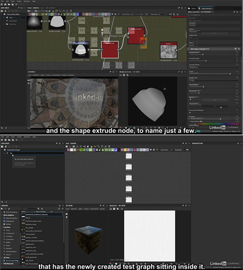This screenshot has width=243, height=270.
Task: Open Tools menu in lower window
Action: tap(13, 137)
